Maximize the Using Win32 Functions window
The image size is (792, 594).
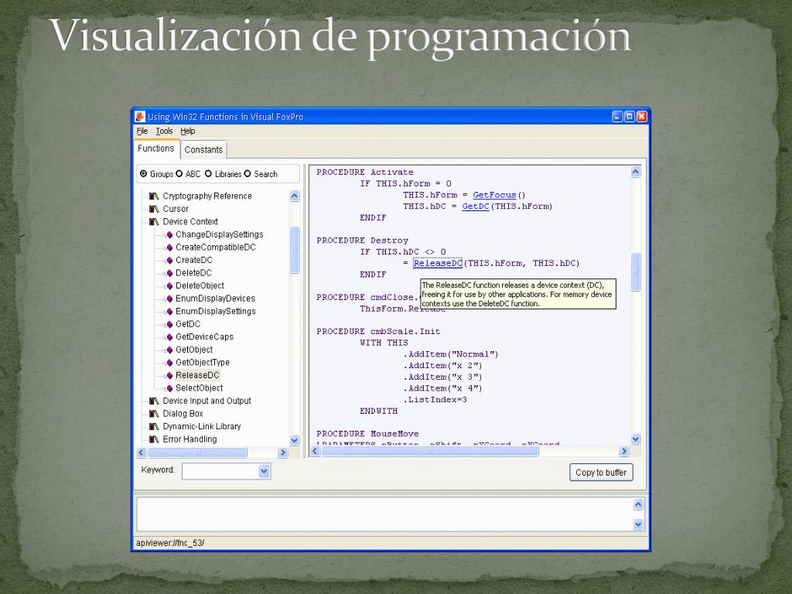[630, 117]
